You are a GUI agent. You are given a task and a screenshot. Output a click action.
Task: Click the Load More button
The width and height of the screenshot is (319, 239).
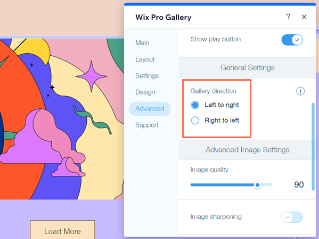pos(62,229)
